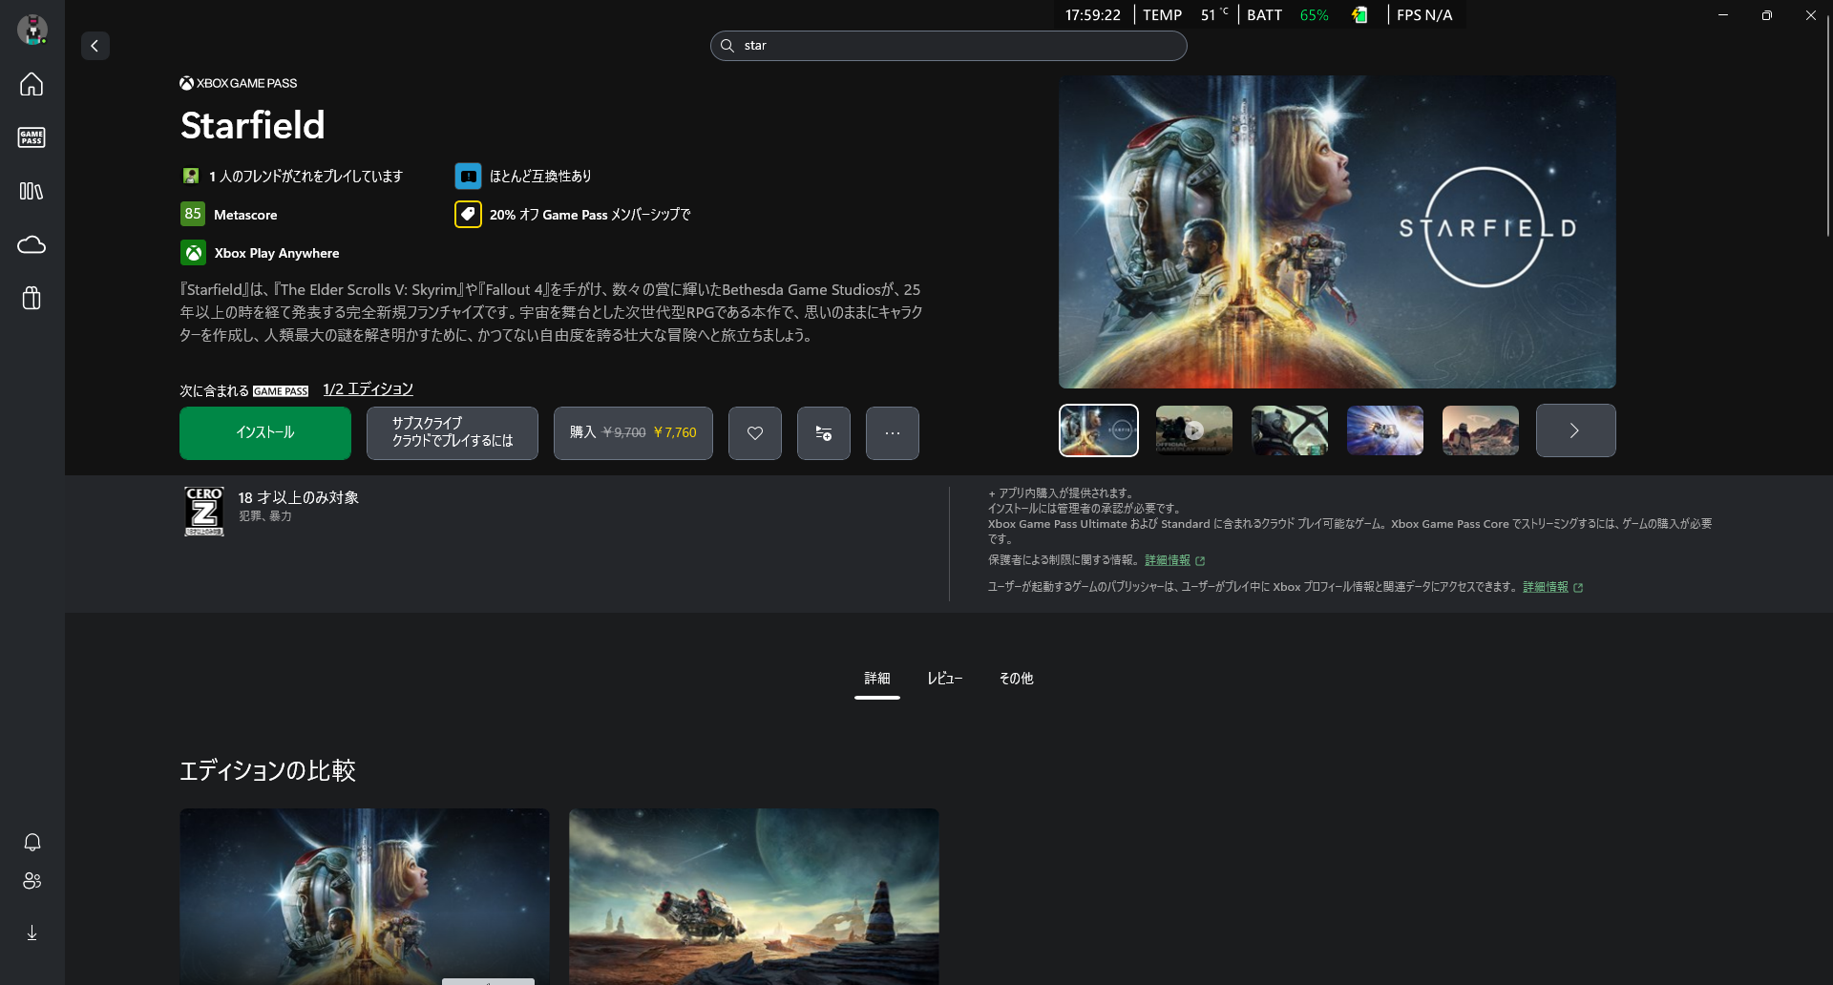
Task: Open the standard edition comparison card
Action: tap(365, 896)
